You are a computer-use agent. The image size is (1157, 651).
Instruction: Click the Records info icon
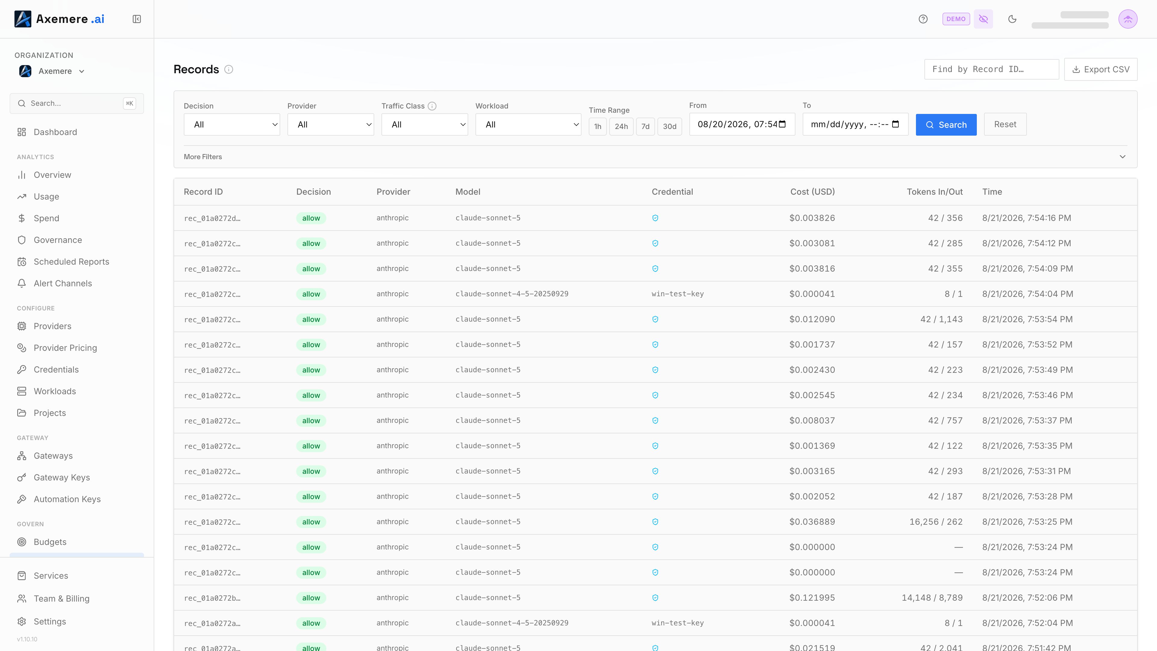tap(229, 69)
